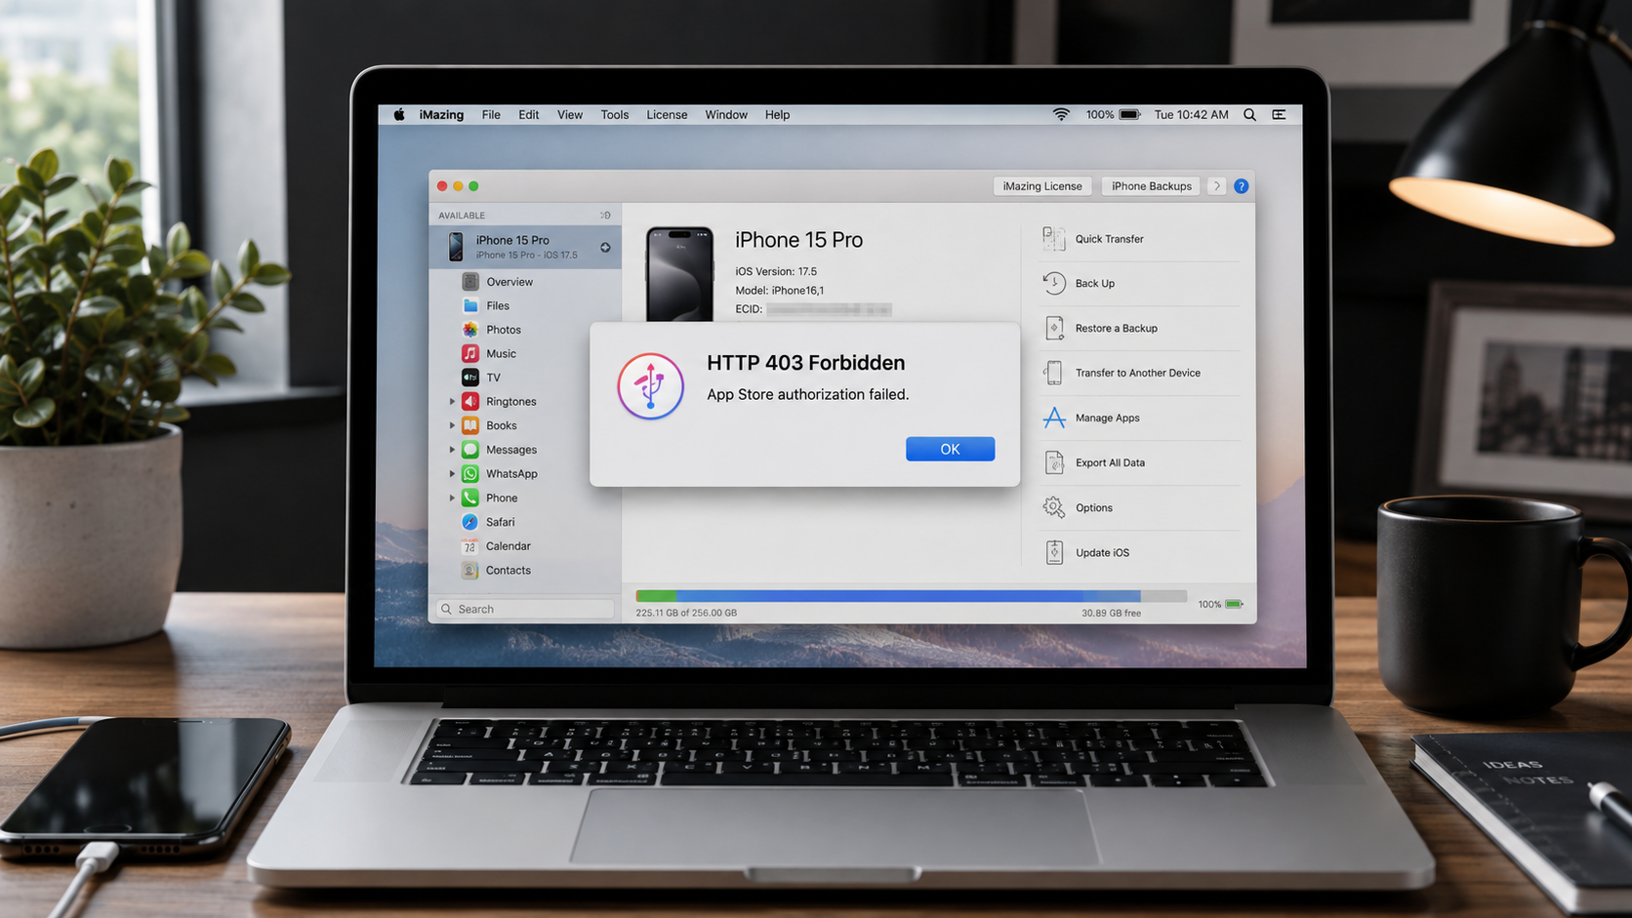
Task: Expand the WhatsApp tree item
Action: [452, 474]
